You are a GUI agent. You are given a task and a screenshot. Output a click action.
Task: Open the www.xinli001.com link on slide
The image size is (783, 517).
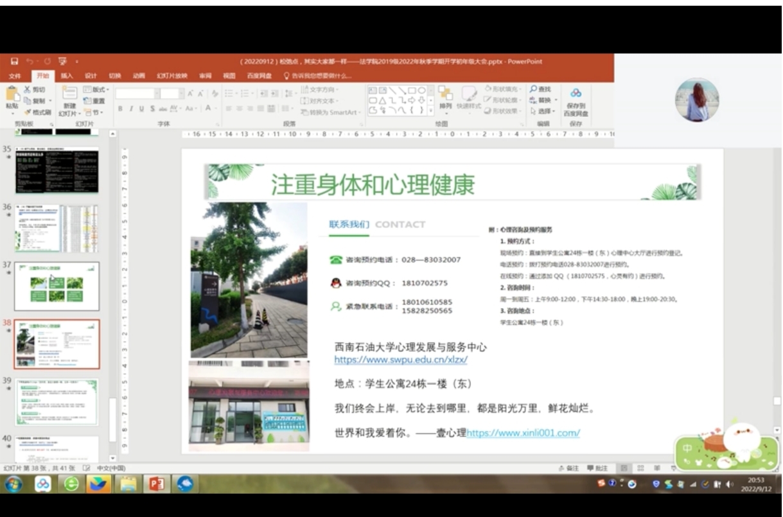point(523,433)
